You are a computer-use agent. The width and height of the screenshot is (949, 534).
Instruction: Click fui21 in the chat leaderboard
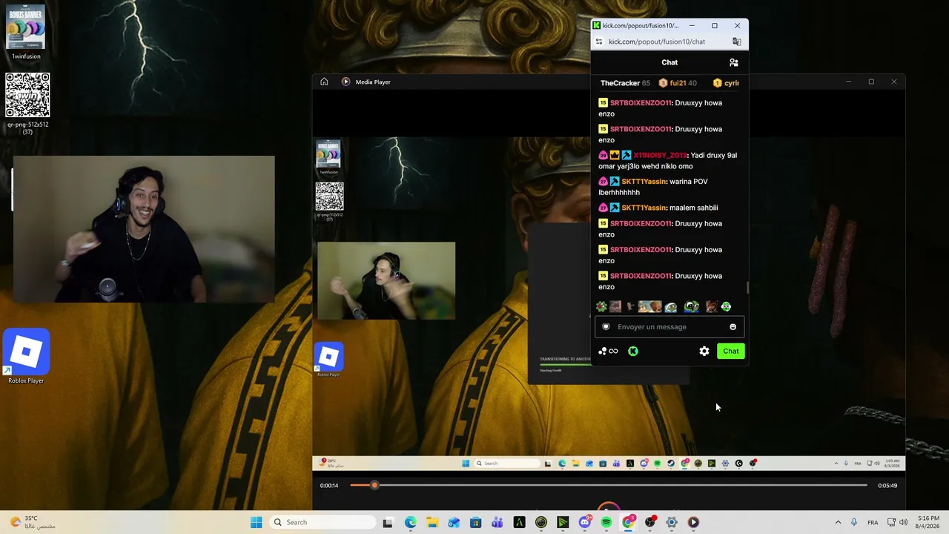pyautogui.click(x=678, y=83)
